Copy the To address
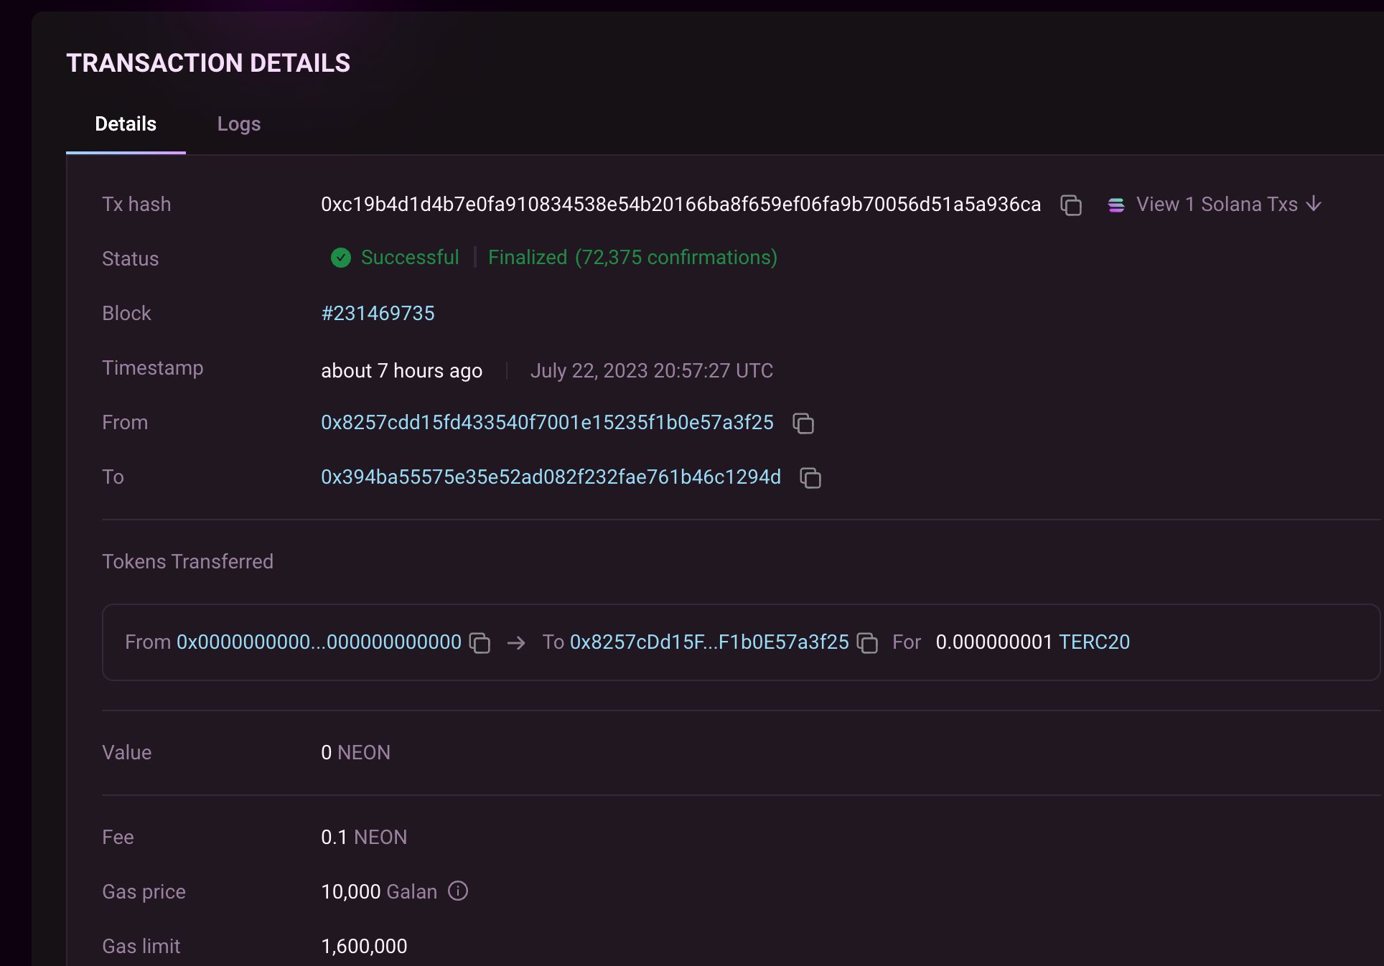 (x=810, y=478)
